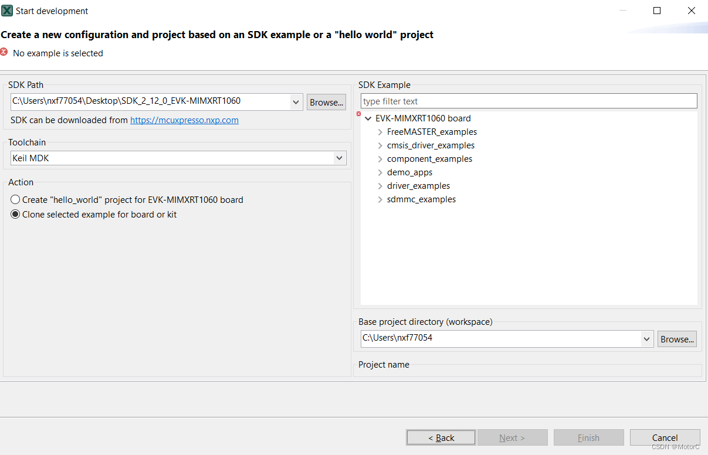Select demo_apps tree label
This screenshot has width=708, height=455.
(x=409, y=172)
